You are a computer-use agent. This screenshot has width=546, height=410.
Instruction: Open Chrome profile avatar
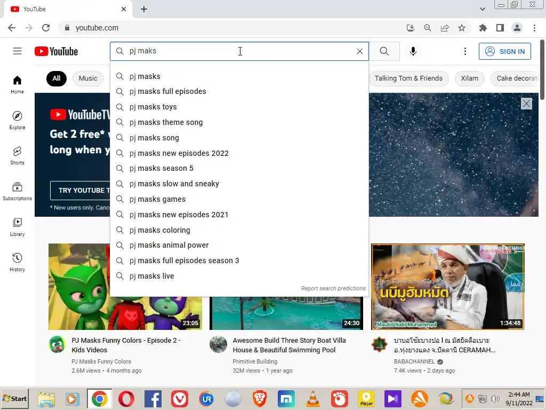(x=517, y=28)
